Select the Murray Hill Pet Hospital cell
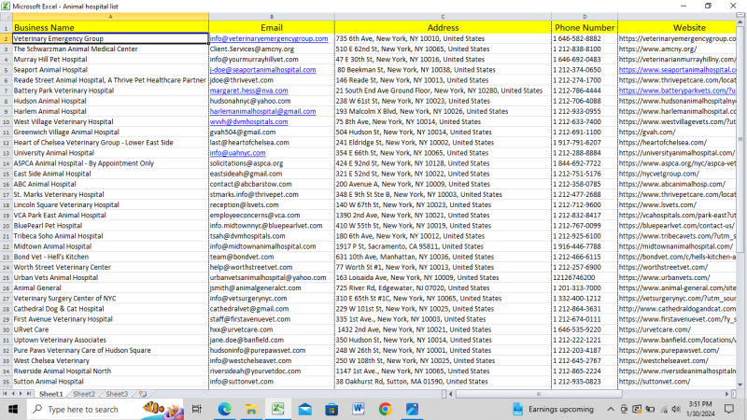The width and height of the screenshot is (747, 420). tap(110, 60)
